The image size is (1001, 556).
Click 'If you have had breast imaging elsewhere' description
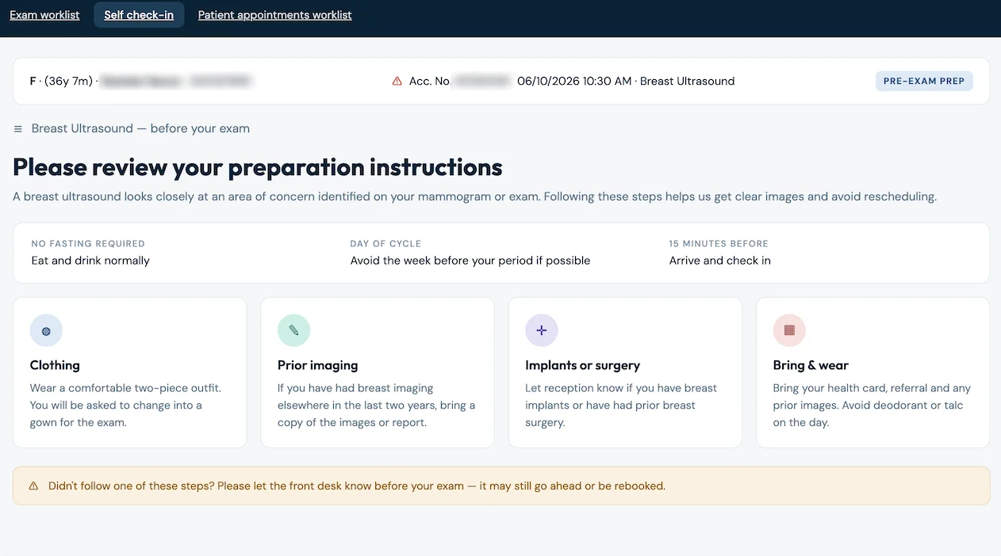(x=377, y=406)
